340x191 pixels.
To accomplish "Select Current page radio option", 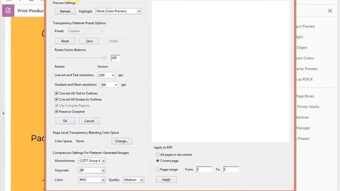I will pos(158,161).
